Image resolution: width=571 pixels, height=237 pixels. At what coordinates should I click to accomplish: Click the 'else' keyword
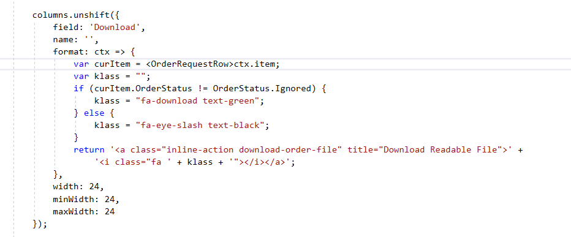(94, 113)
